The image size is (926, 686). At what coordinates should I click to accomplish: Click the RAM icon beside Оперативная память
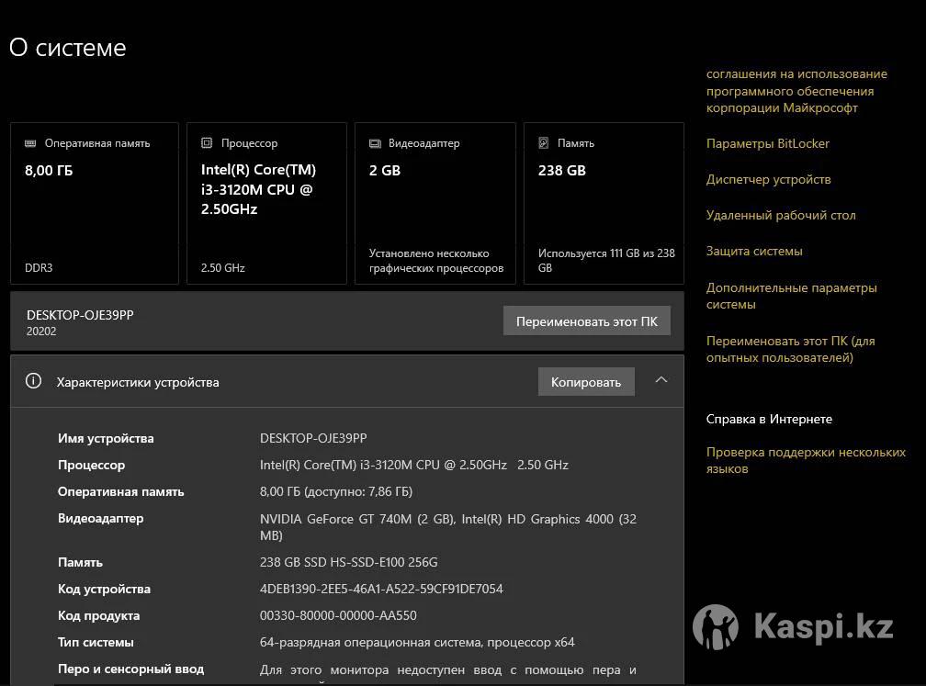coord(30,143)
